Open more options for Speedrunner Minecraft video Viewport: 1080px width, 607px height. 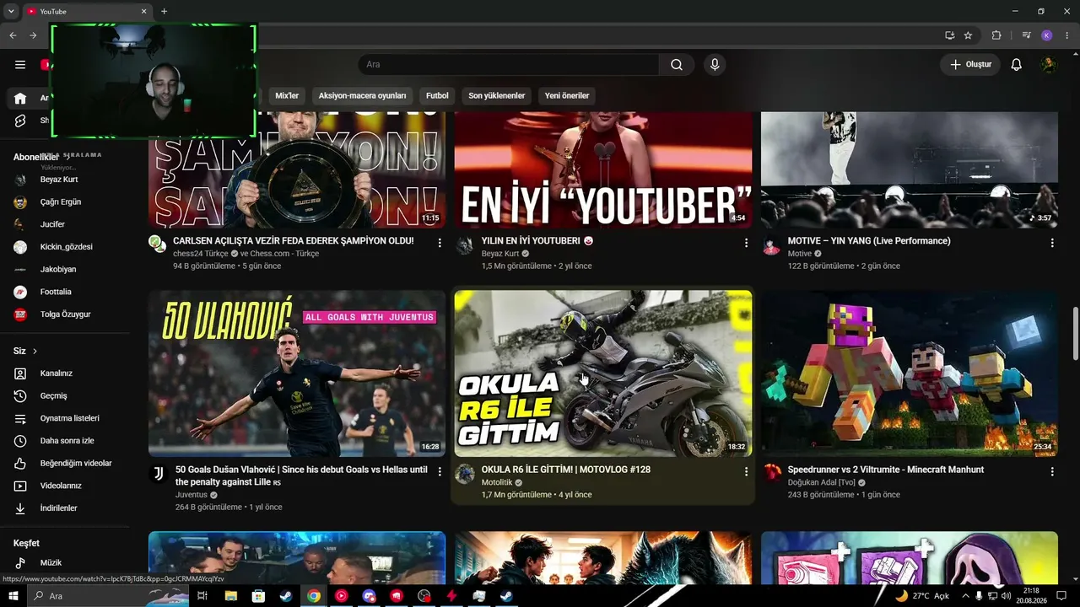point(1052,471)
